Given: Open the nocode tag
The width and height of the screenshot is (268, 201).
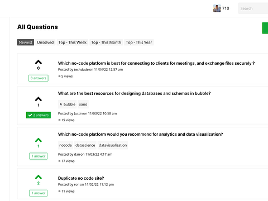Looking at the screenshot, I should [65, 145].
